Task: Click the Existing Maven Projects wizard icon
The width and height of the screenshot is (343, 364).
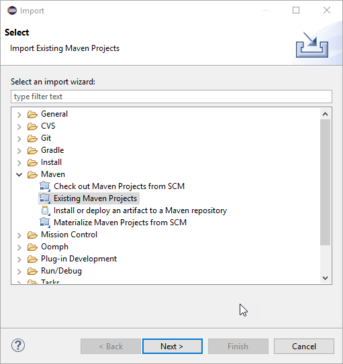Action: coord(45,198)
